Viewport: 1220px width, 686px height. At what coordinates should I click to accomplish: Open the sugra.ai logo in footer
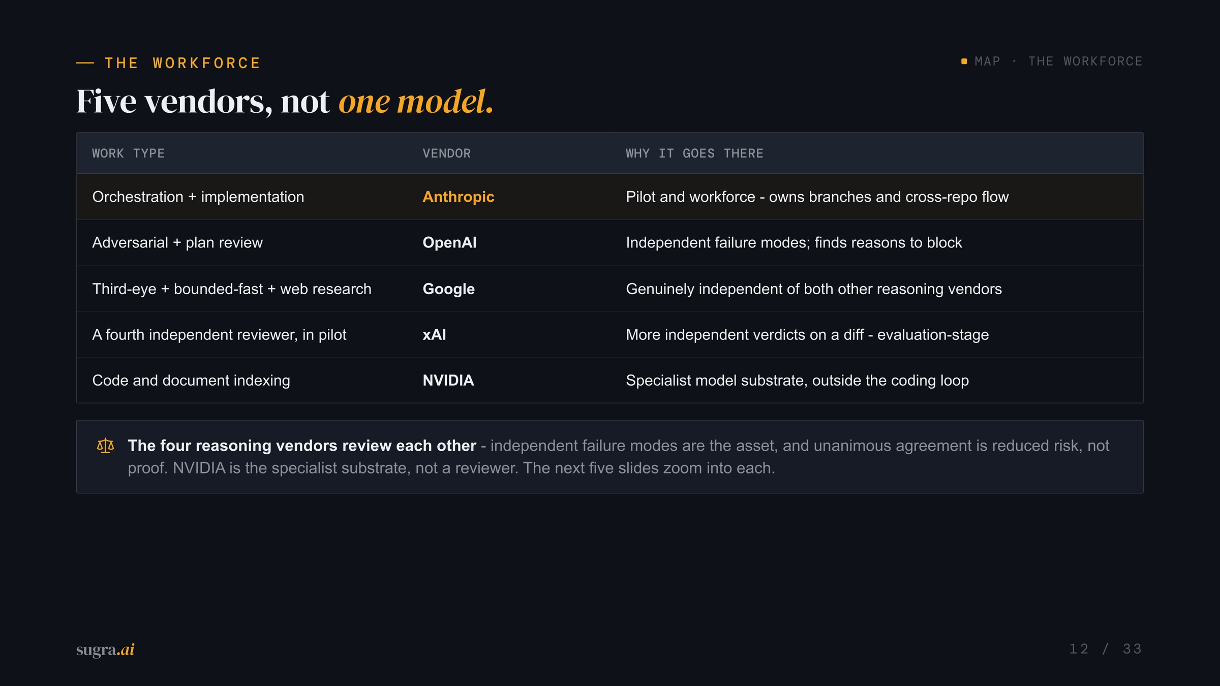pyautogui.click(x=105, y=649)
